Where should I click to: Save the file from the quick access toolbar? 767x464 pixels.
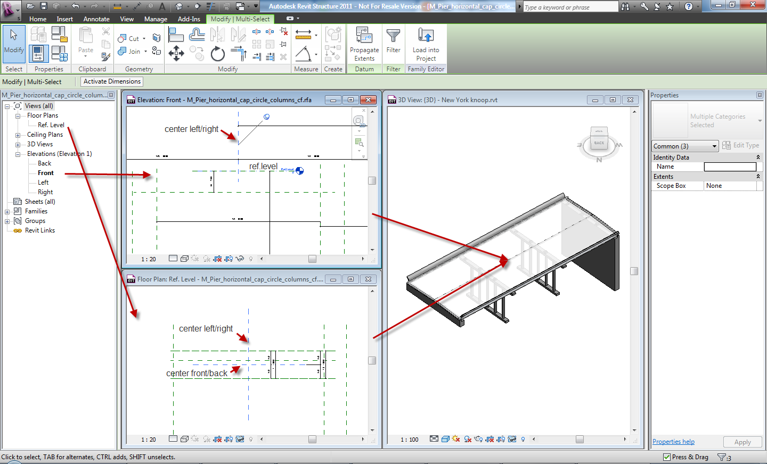click(x=44, y=6)
